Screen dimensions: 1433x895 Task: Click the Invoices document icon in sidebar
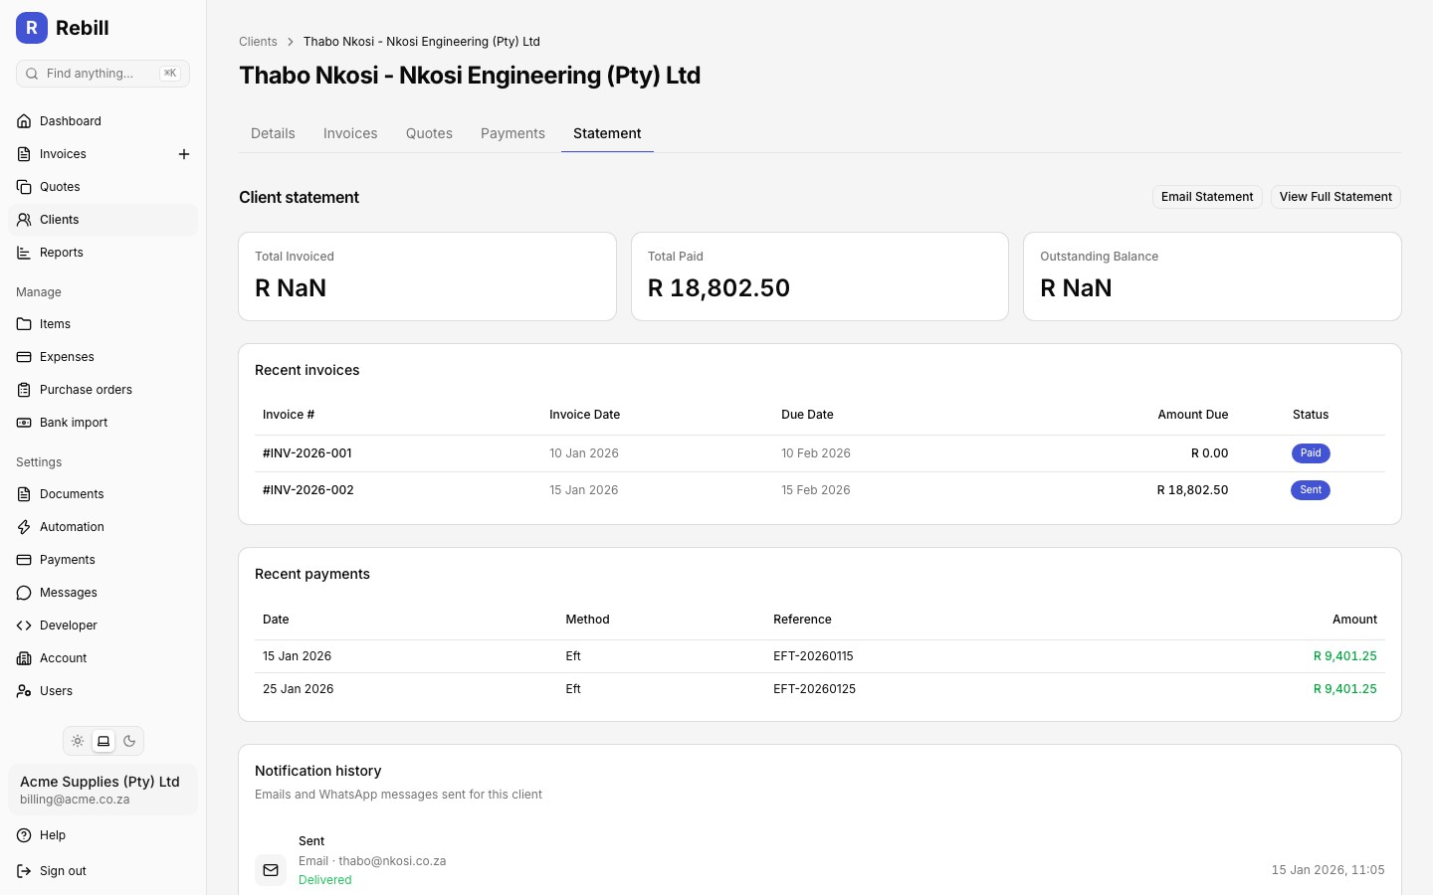point(24,154)
